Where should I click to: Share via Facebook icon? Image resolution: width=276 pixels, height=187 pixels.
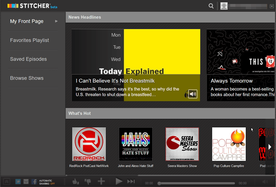coord(34,181)
